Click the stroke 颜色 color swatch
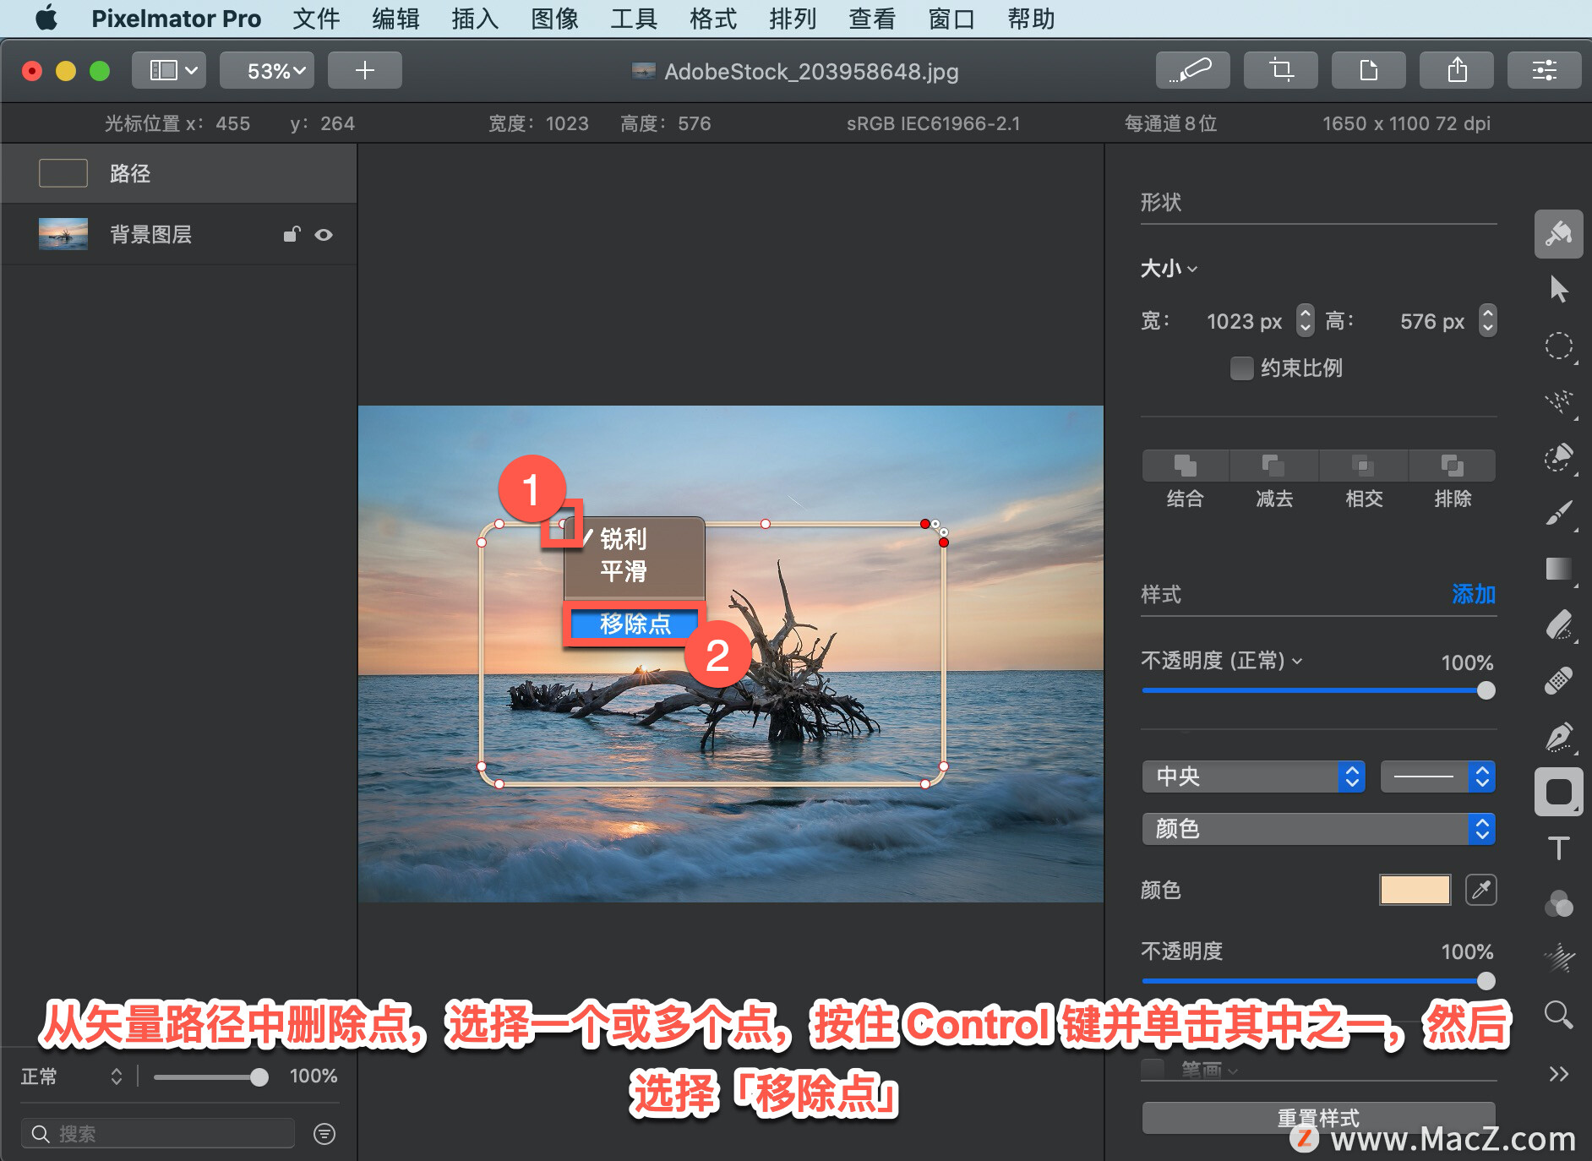This screenshot has height=1161, width=1592. pyautogui.click(x=1415, y=890)
